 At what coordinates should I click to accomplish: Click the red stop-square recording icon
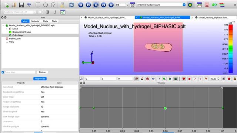click(189, 79)
